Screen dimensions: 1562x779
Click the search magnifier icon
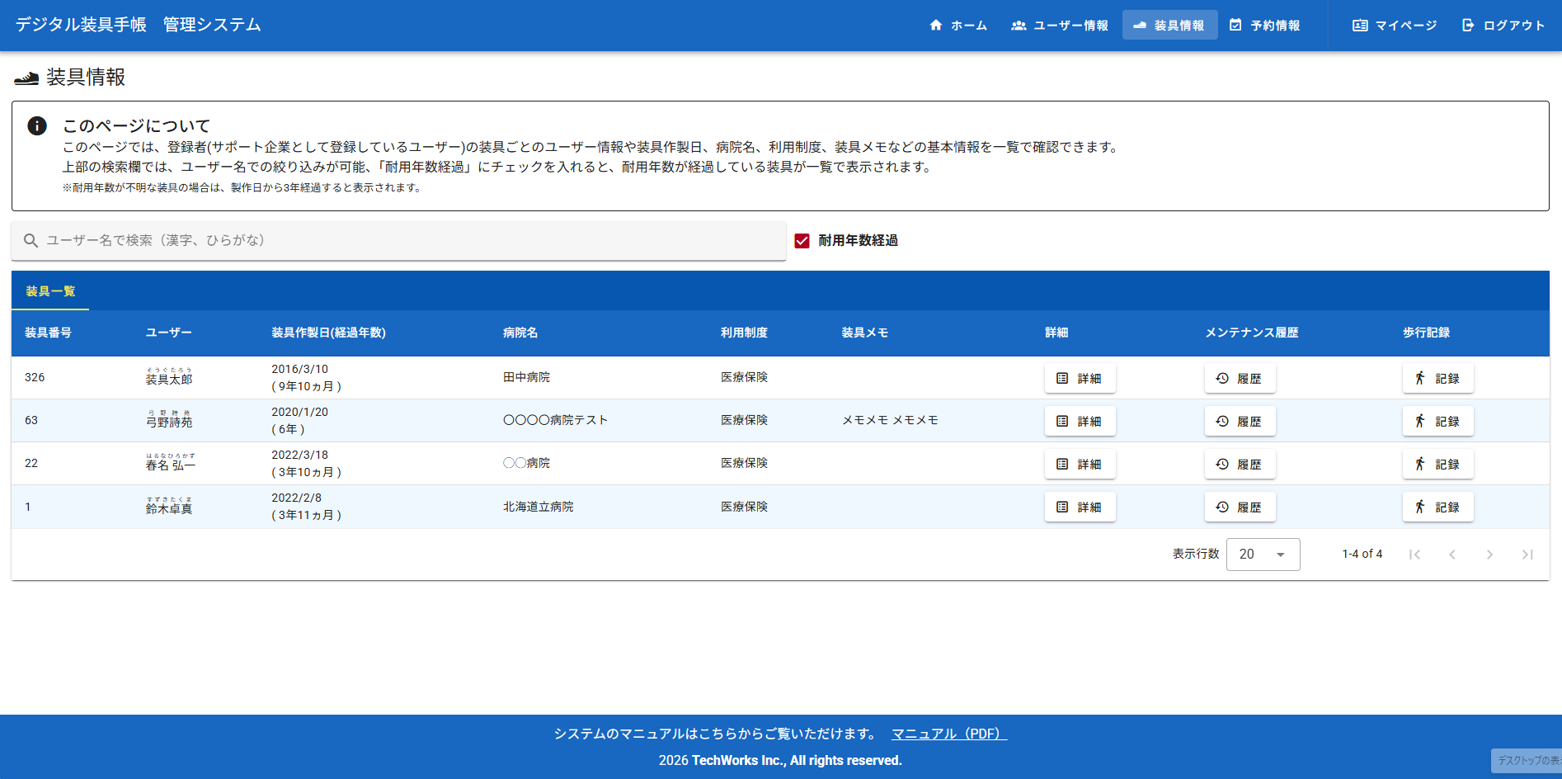pyautogui.click(x=31, y=240)
